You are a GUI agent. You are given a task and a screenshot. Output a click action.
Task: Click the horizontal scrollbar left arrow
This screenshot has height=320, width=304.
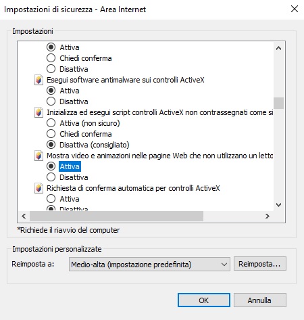(x=24, y=216)
